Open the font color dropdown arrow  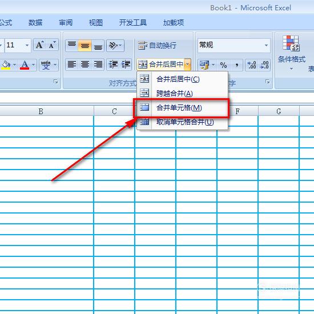coord(34,65)
